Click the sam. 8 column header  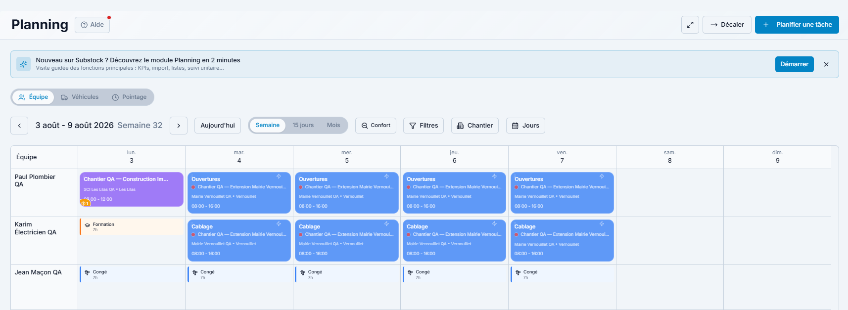click(670, 157)
